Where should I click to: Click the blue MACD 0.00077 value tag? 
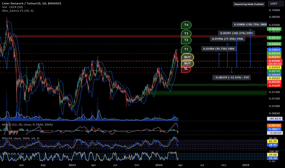coord(274,129)
